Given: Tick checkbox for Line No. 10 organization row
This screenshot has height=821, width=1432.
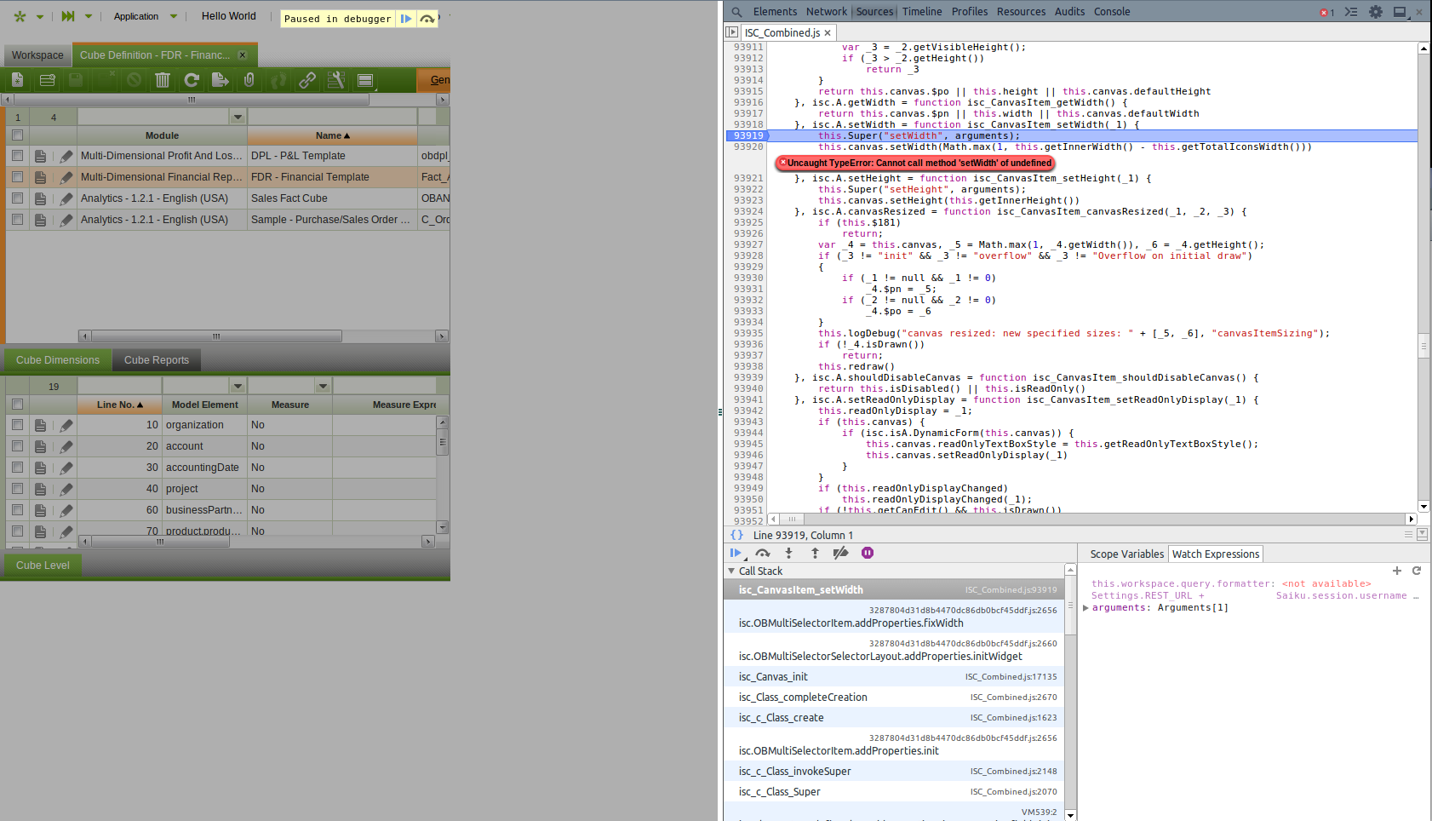Looking at the screenshot, I should pyautogui.click(x=17, y=425).
